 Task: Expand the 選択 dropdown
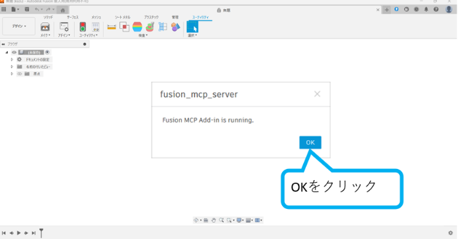pyautogui.click(x=192, y=35)
